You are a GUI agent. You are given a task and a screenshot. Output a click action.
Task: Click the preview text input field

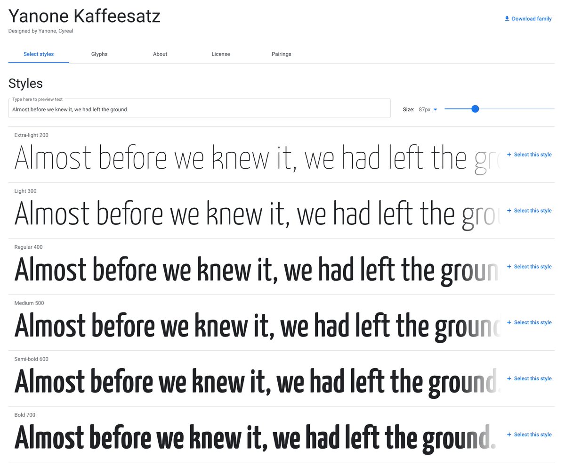(199, 110)
